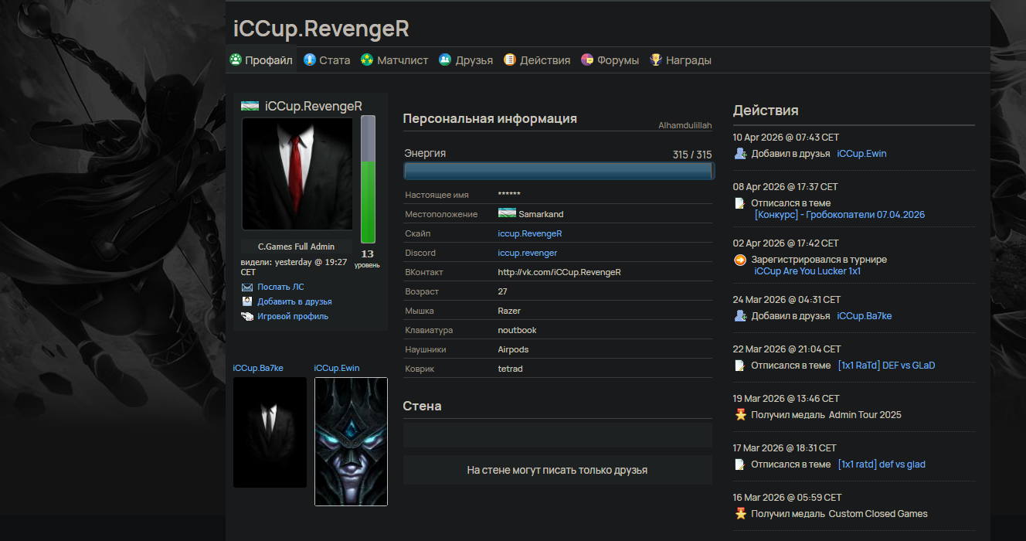Click the Форумы chat icon
Image resolution: width=1026 pixels, height=541 pixels.
point(587,60)
